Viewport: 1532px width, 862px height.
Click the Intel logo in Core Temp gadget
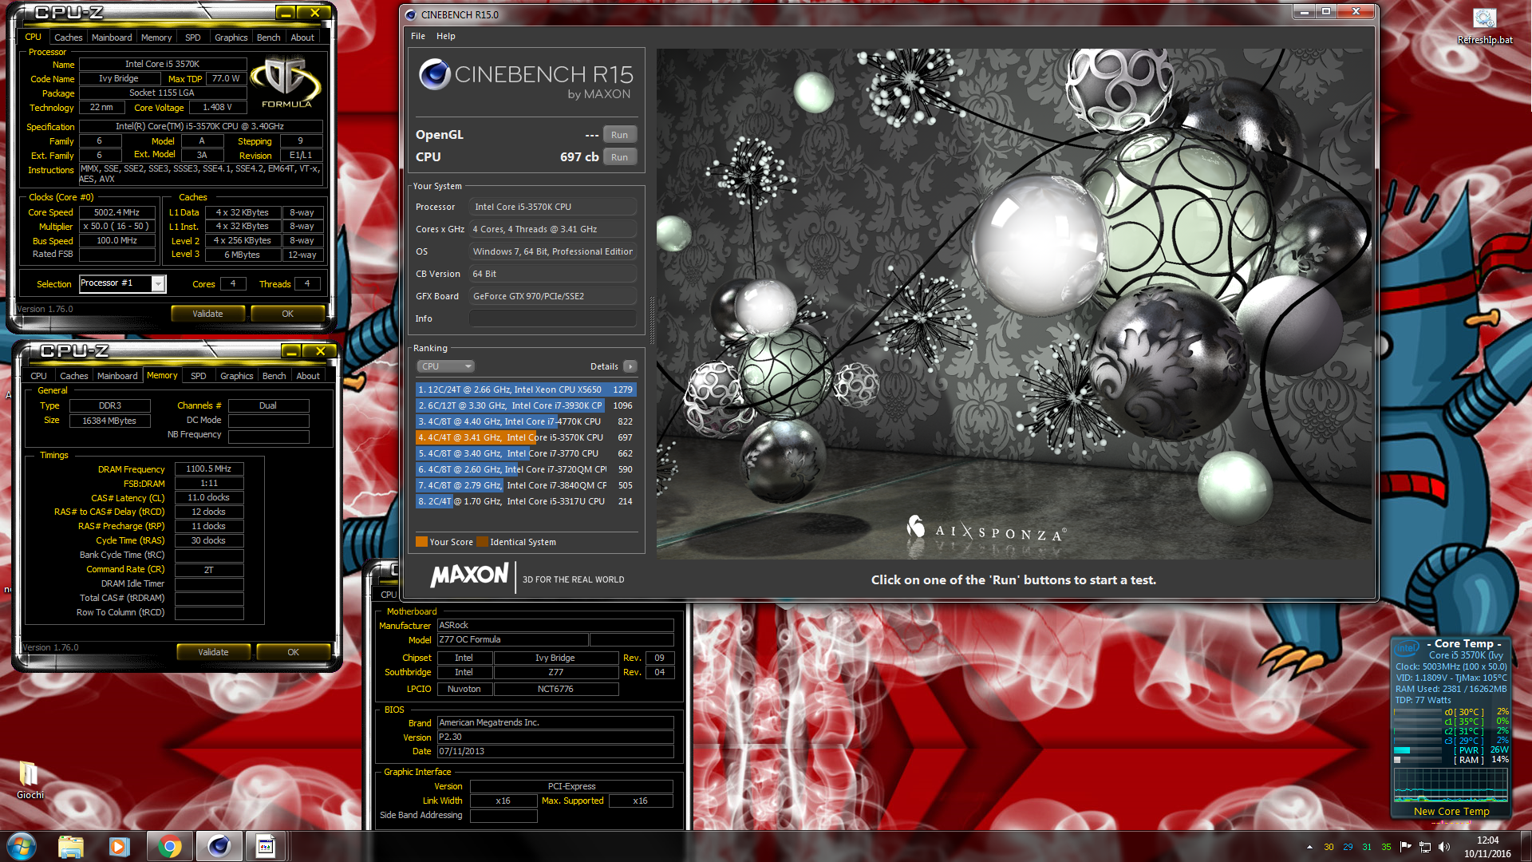[1407, 647]
